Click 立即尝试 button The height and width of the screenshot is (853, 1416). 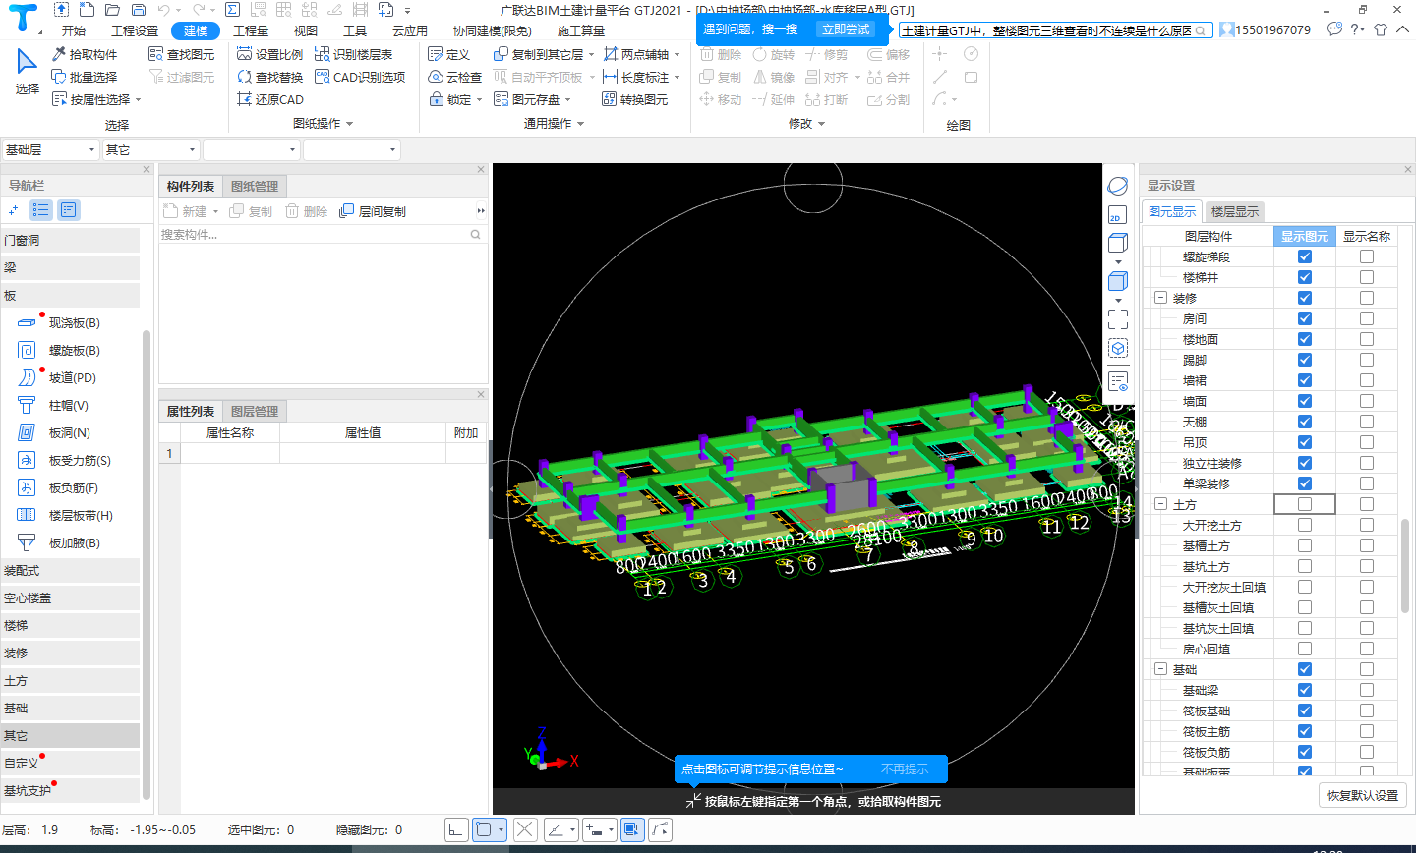[x=846, y=29]
